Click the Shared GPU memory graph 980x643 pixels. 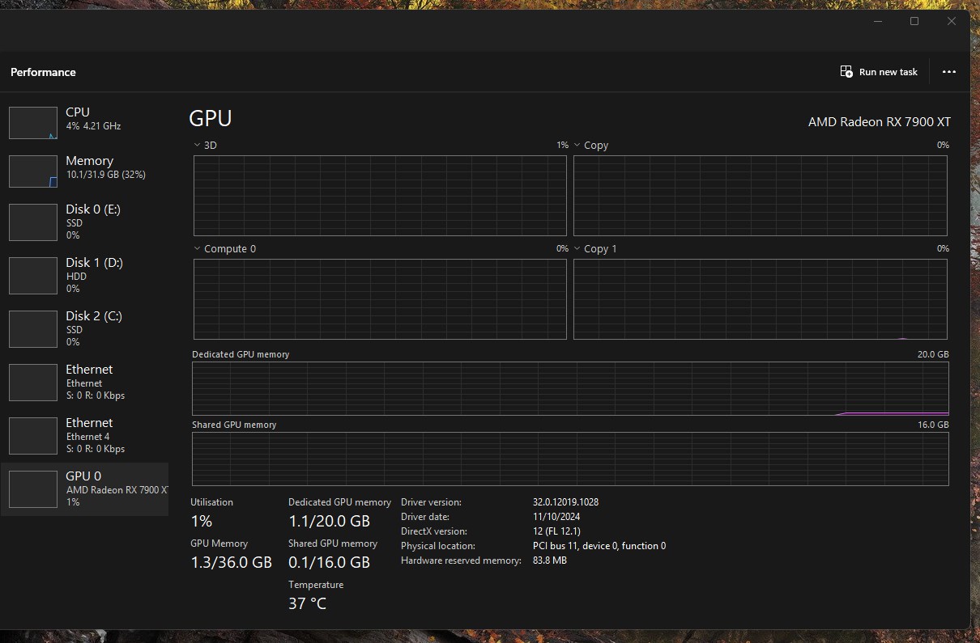[570, 459]
